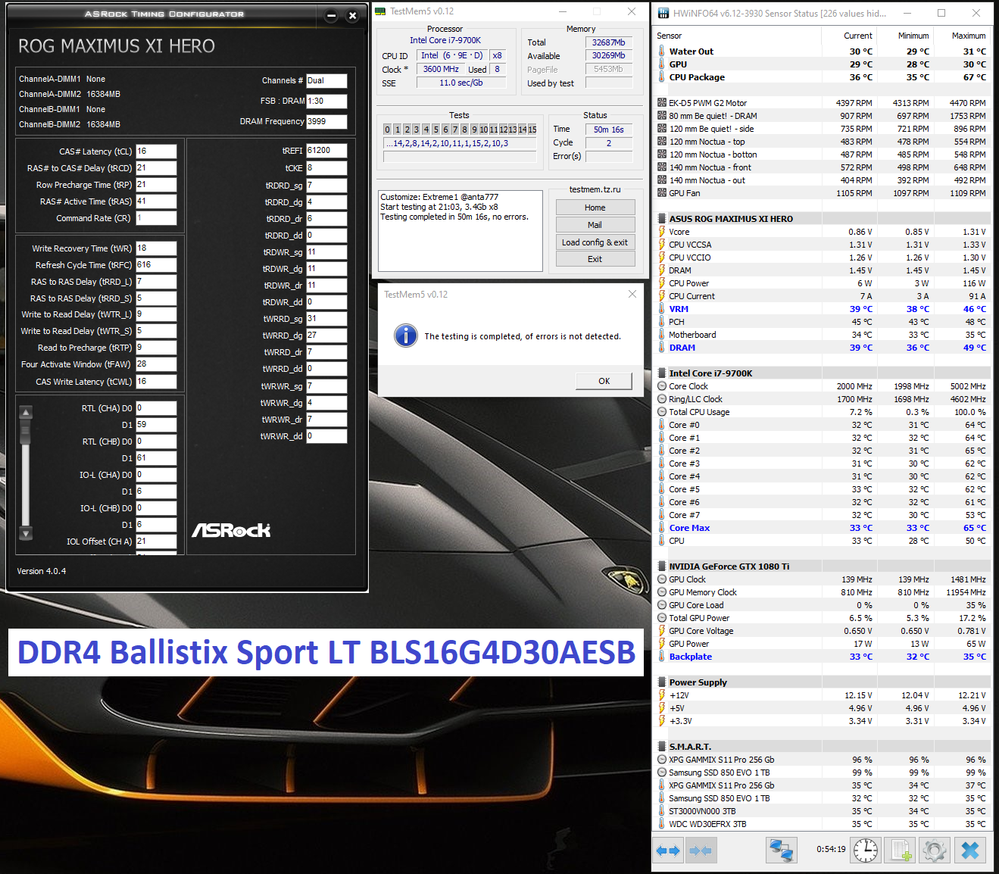This screenshot has height=874, width=999.
Task: Click the chip icon beside Intel Core i7-9700K header
Action: 662,373
